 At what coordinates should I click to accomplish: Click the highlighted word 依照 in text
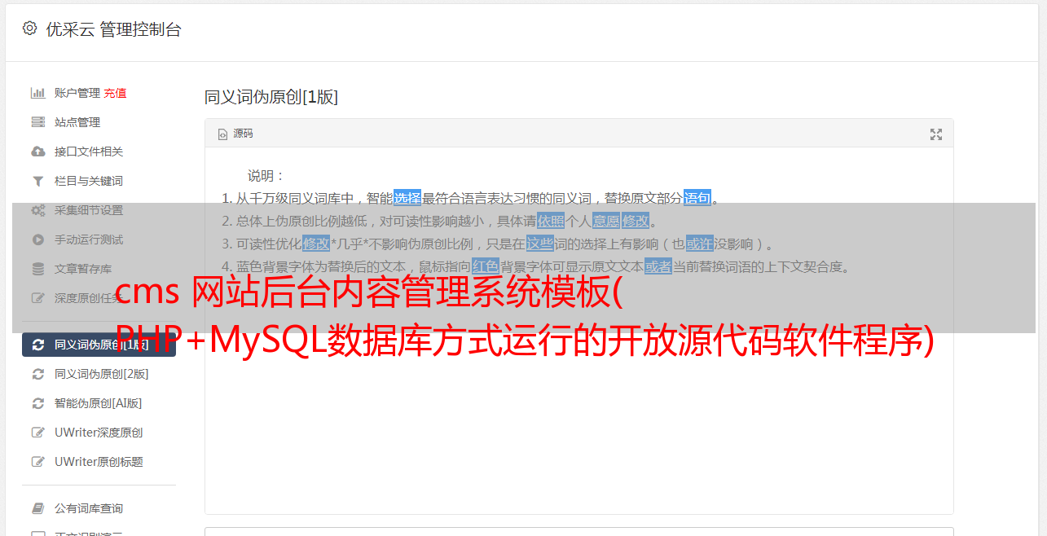(551, 221)
